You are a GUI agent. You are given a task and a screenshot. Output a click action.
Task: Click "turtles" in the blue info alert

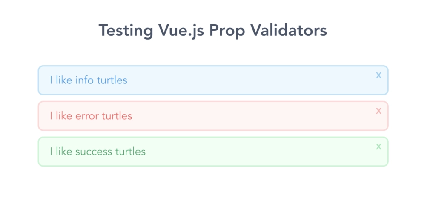click(112, 80)
